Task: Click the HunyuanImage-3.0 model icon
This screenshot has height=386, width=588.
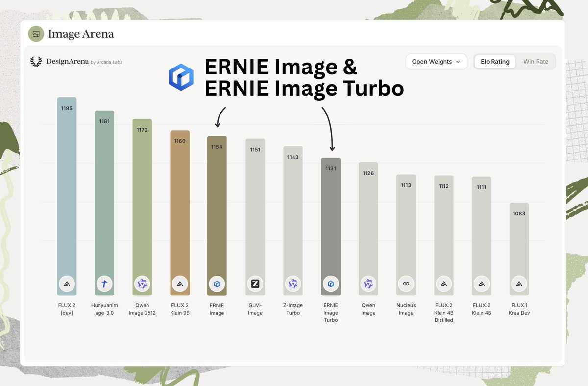Action: (104, 284)
